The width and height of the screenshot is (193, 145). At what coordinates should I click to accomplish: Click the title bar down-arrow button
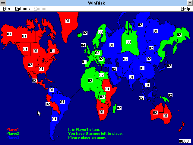(x=190, y=3)
